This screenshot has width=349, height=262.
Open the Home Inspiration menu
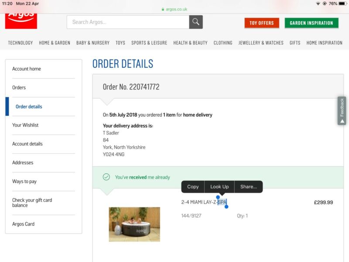point(324,43)
